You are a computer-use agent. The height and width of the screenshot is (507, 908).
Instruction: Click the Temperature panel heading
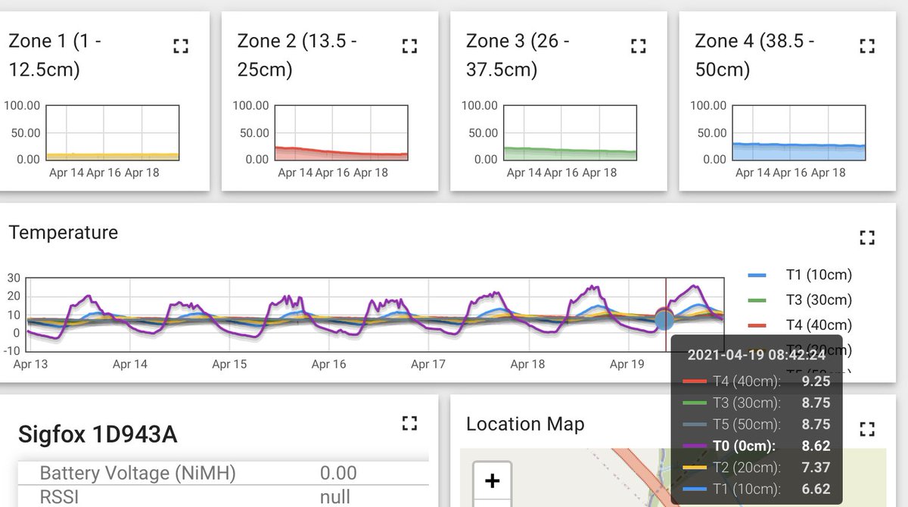coord(64,232)
